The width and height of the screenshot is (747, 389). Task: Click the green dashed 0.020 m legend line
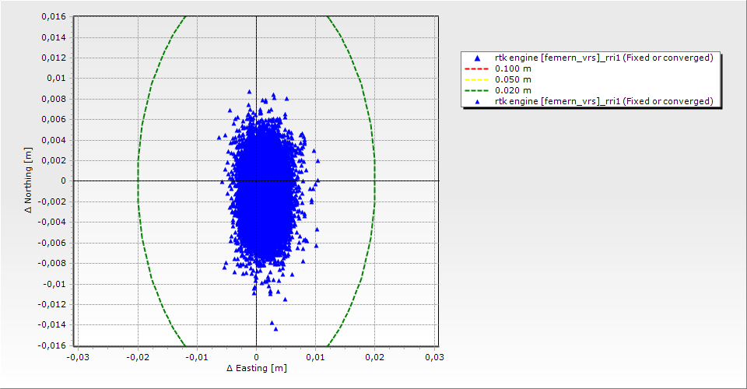477,90
